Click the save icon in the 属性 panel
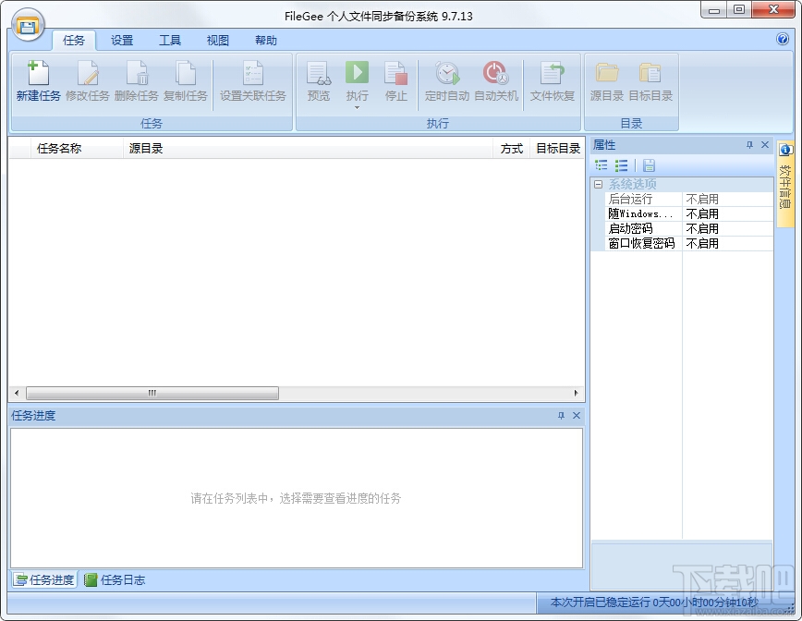Viewport: 802px width, 621px height. pyautogui.click(x=647, y=164)
